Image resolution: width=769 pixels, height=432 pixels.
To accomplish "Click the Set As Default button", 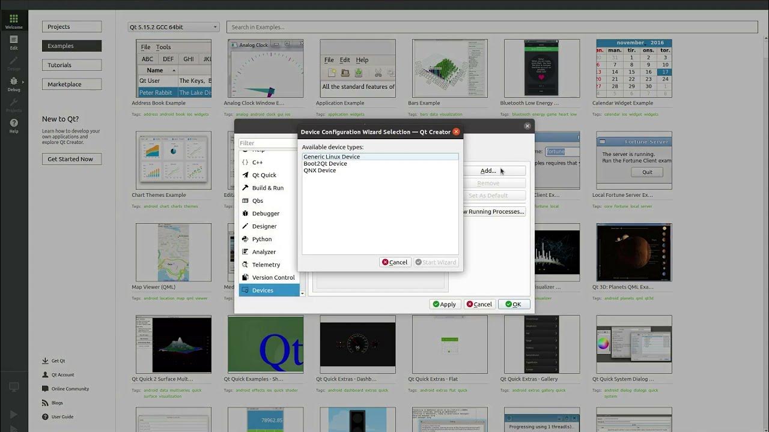I will tap(494, 196).
